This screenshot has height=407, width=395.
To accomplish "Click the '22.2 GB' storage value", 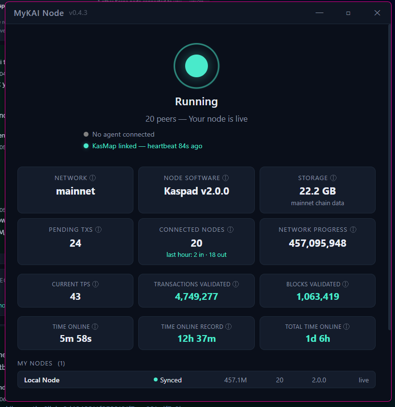I will (318, 191).
